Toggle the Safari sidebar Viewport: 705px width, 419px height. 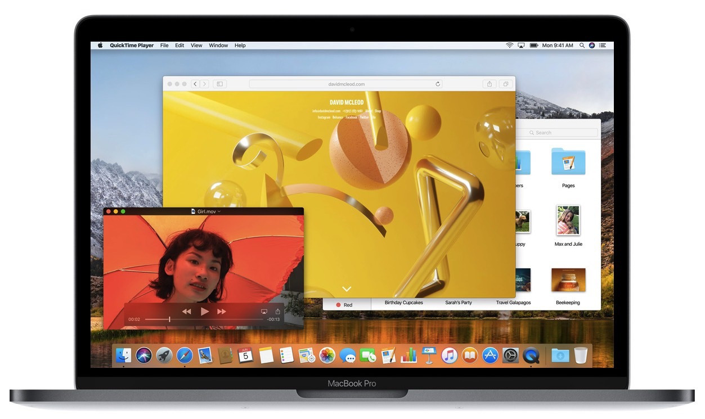coord(220,84)
